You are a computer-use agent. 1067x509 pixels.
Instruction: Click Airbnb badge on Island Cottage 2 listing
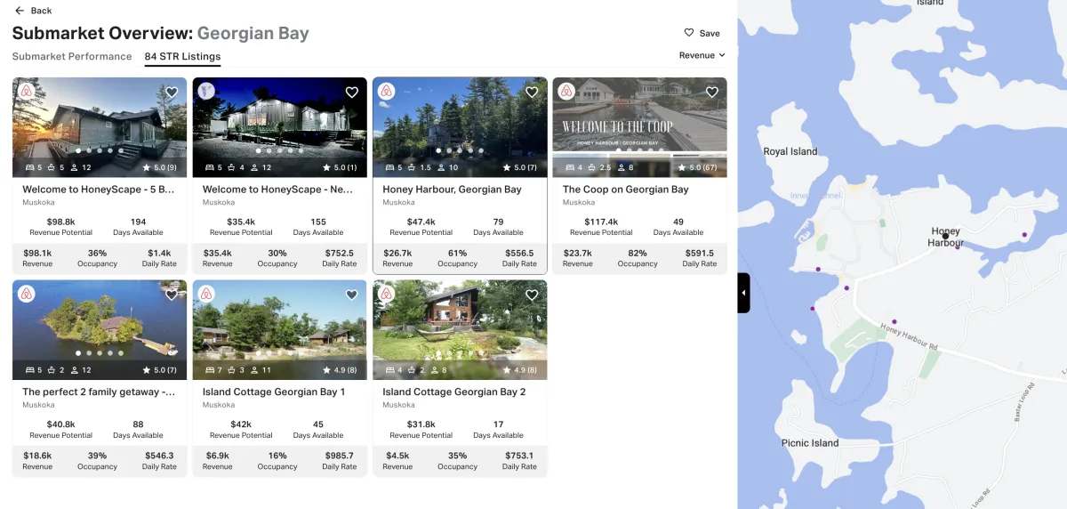[x=387, y=294]
